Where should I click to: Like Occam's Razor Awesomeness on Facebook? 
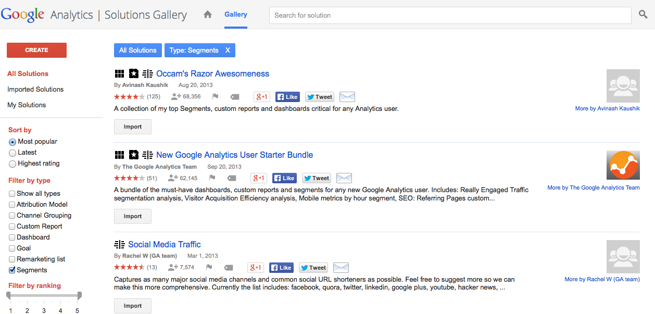tap(287, 97)
